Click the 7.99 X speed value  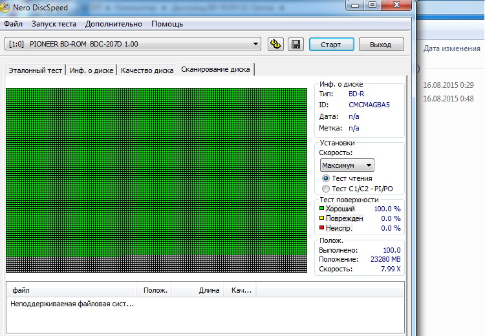click(391, 269)
